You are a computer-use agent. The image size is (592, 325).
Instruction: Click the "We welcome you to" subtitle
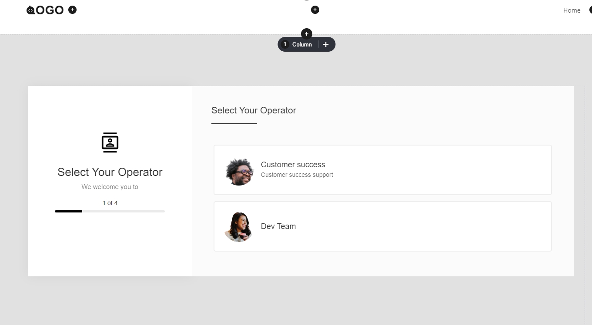[110, 187]
